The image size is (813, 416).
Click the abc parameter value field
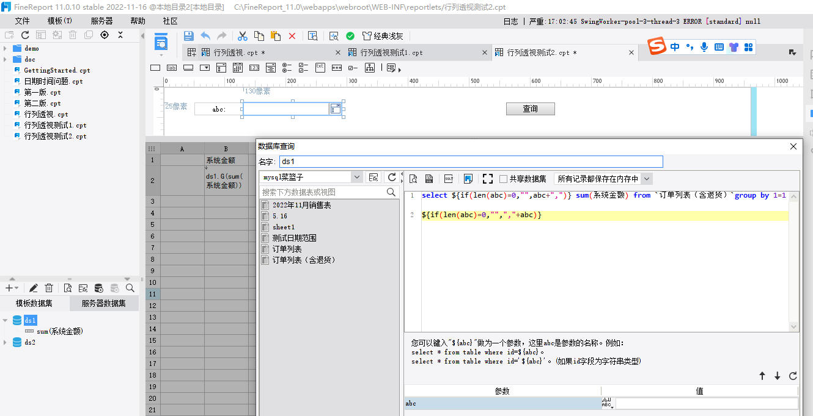(707, 403)
